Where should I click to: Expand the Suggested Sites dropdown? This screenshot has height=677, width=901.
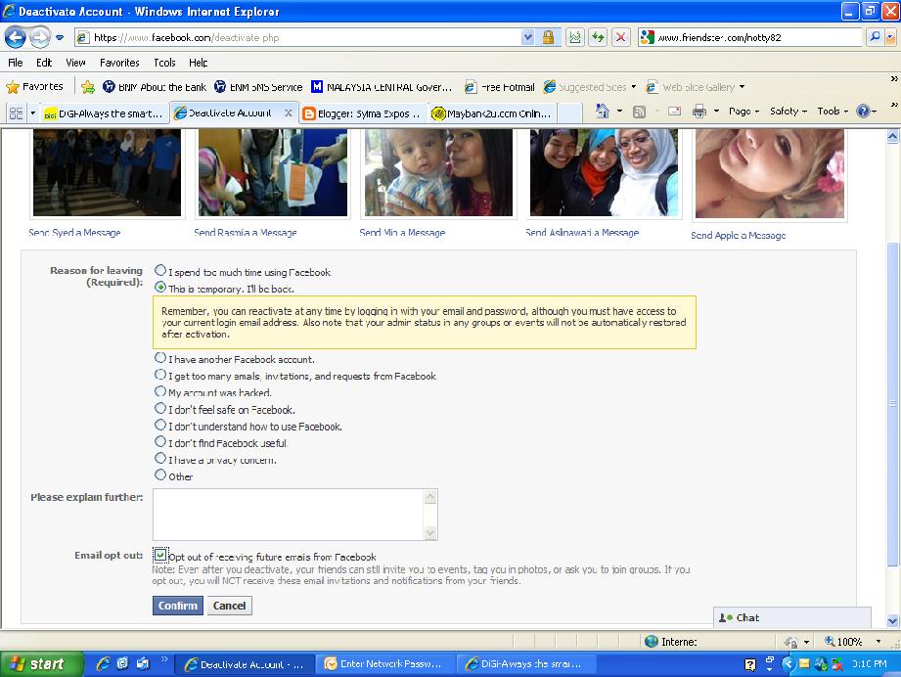point(634,87)
